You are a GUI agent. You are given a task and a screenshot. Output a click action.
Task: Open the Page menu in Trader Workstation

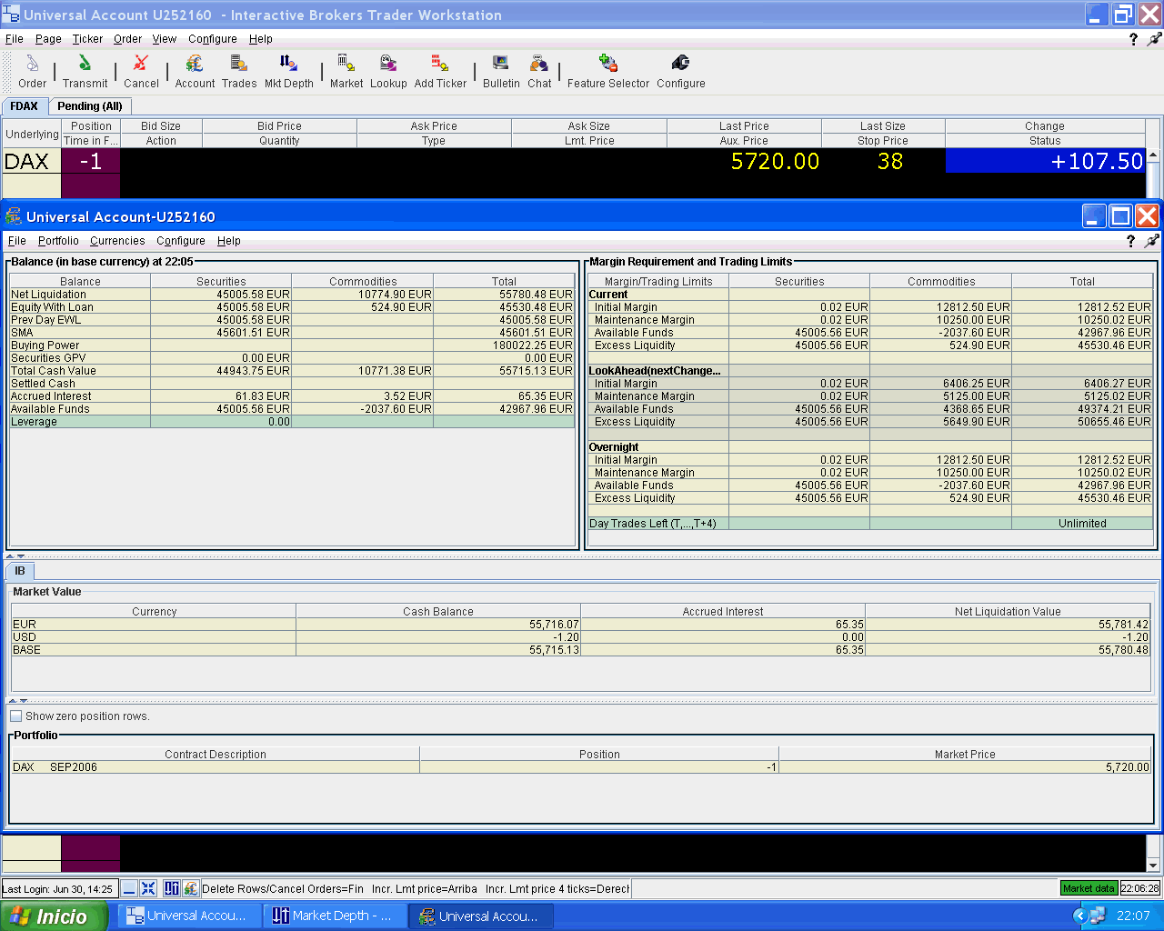pyautogui.click(x=48, y=39)
